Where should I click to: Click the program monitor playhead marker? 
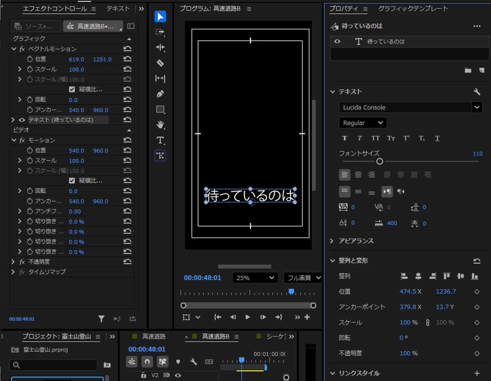point(291,292)
